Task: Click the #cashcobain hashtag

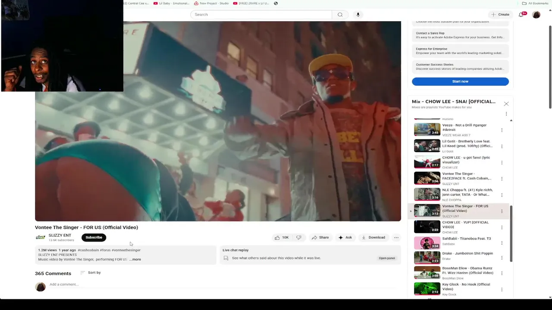Action: (x=88, y=250)
